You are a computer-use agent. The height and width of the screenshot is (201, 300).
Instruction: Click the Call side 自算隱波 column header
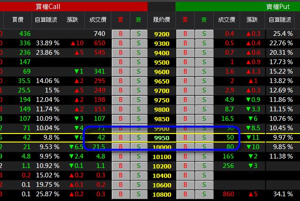coord(46,20)
